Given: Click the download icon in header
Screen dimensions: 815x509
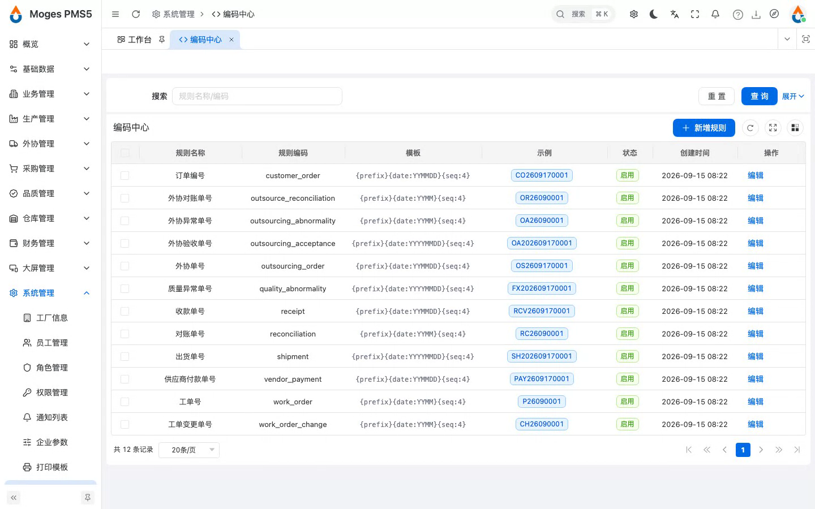Looking at the screenshot, I should pos(756,15).
